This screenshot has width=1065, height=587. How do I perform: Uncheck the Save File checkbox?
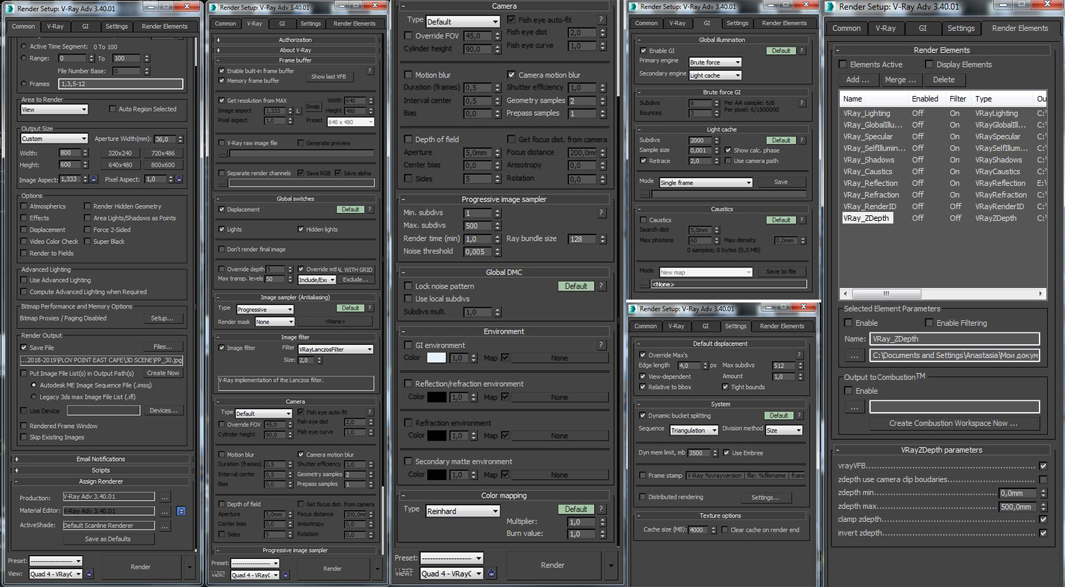point(24,348)
